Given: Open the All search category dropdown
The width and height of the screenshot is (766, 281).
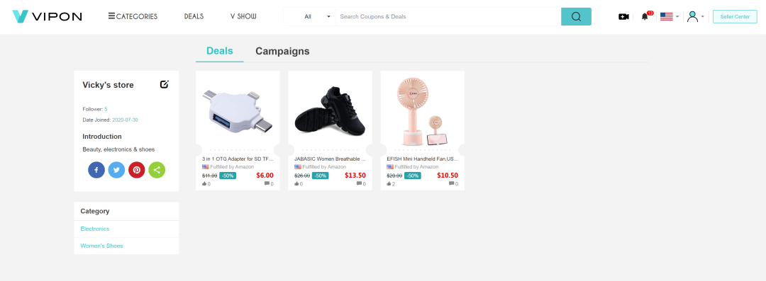Looking at the screenshot, I should pos(309,16).
